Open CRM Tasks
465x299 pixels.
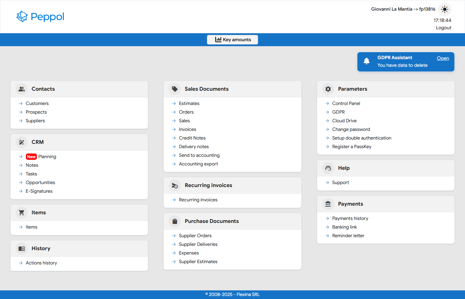(x=31, y=174)
